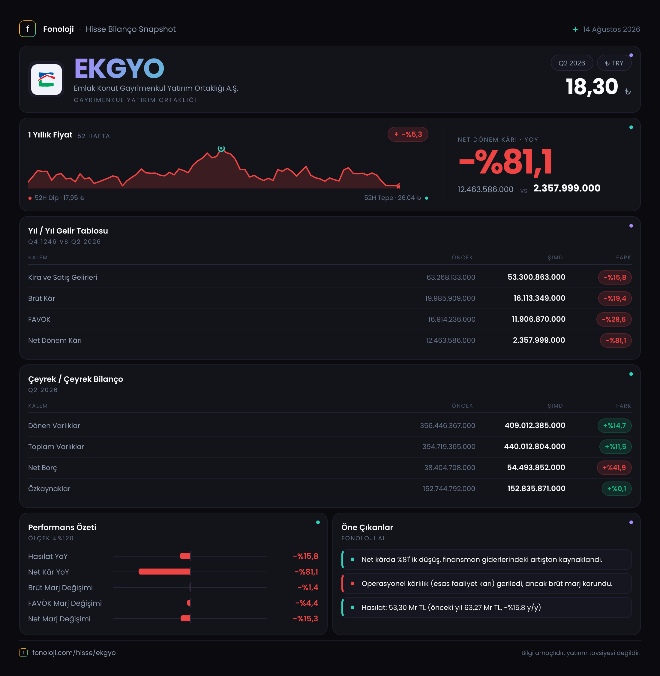
Task: Click the Hasılat YoY performance bar
Action: click(185, 556)
